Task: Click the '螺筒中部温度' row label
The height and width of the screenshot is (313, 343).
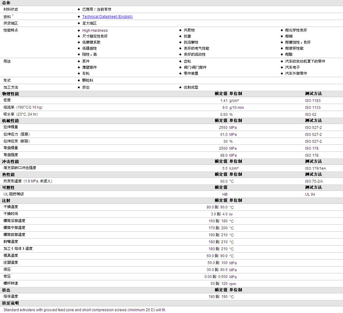Action: point(15,228)
